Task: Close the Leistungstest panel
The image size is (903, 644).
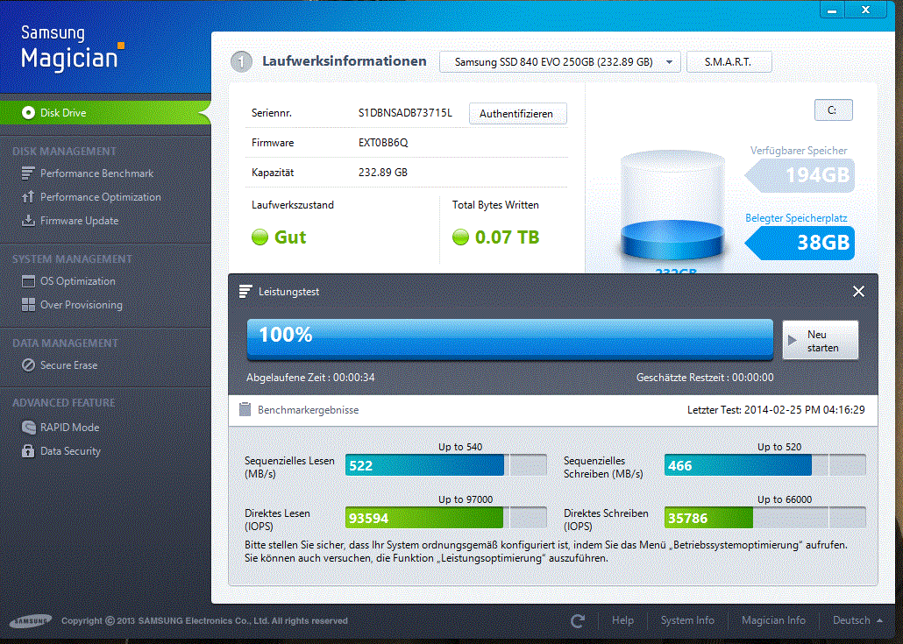Action: coord(858,292)
